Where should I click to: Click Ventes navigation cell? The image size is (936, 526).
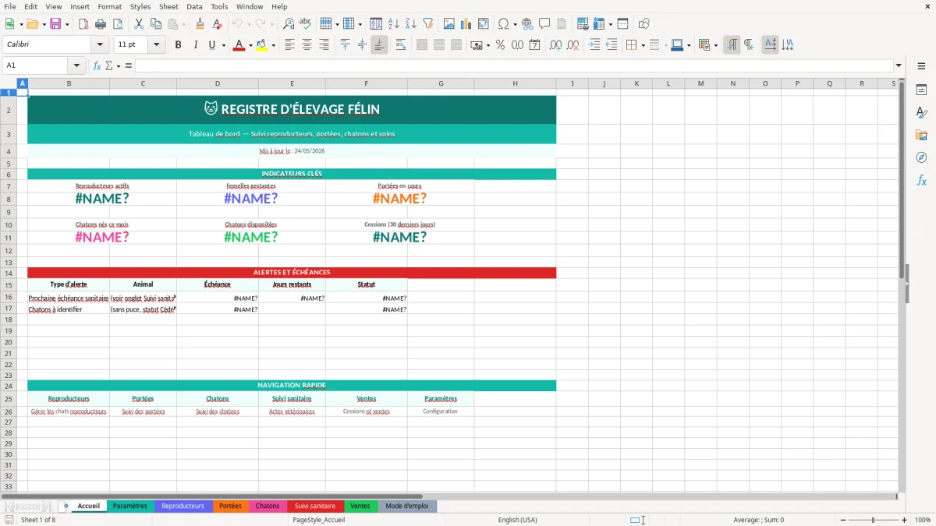click(366, 398)
